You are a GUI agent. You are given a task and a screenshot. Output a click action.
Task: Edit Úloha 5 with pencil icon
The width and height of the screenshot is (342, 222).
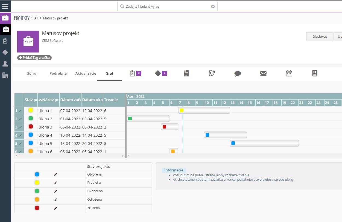point(20,144)
